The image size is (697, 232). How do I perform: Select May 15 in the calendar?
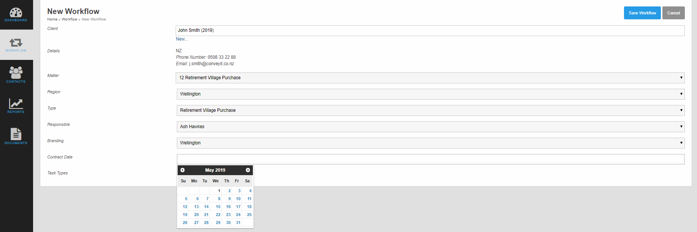tap(218, 207)
